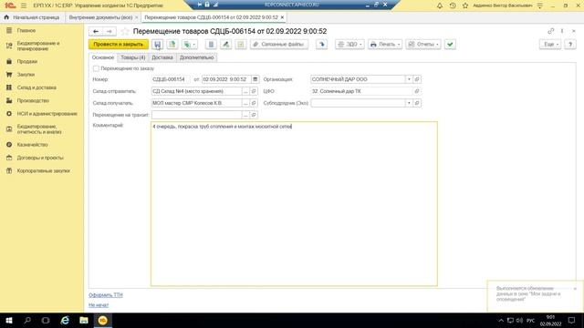Open the Начальная страница tab
The width and height of the screenshot is (584, 328).
tap(33, 17)
